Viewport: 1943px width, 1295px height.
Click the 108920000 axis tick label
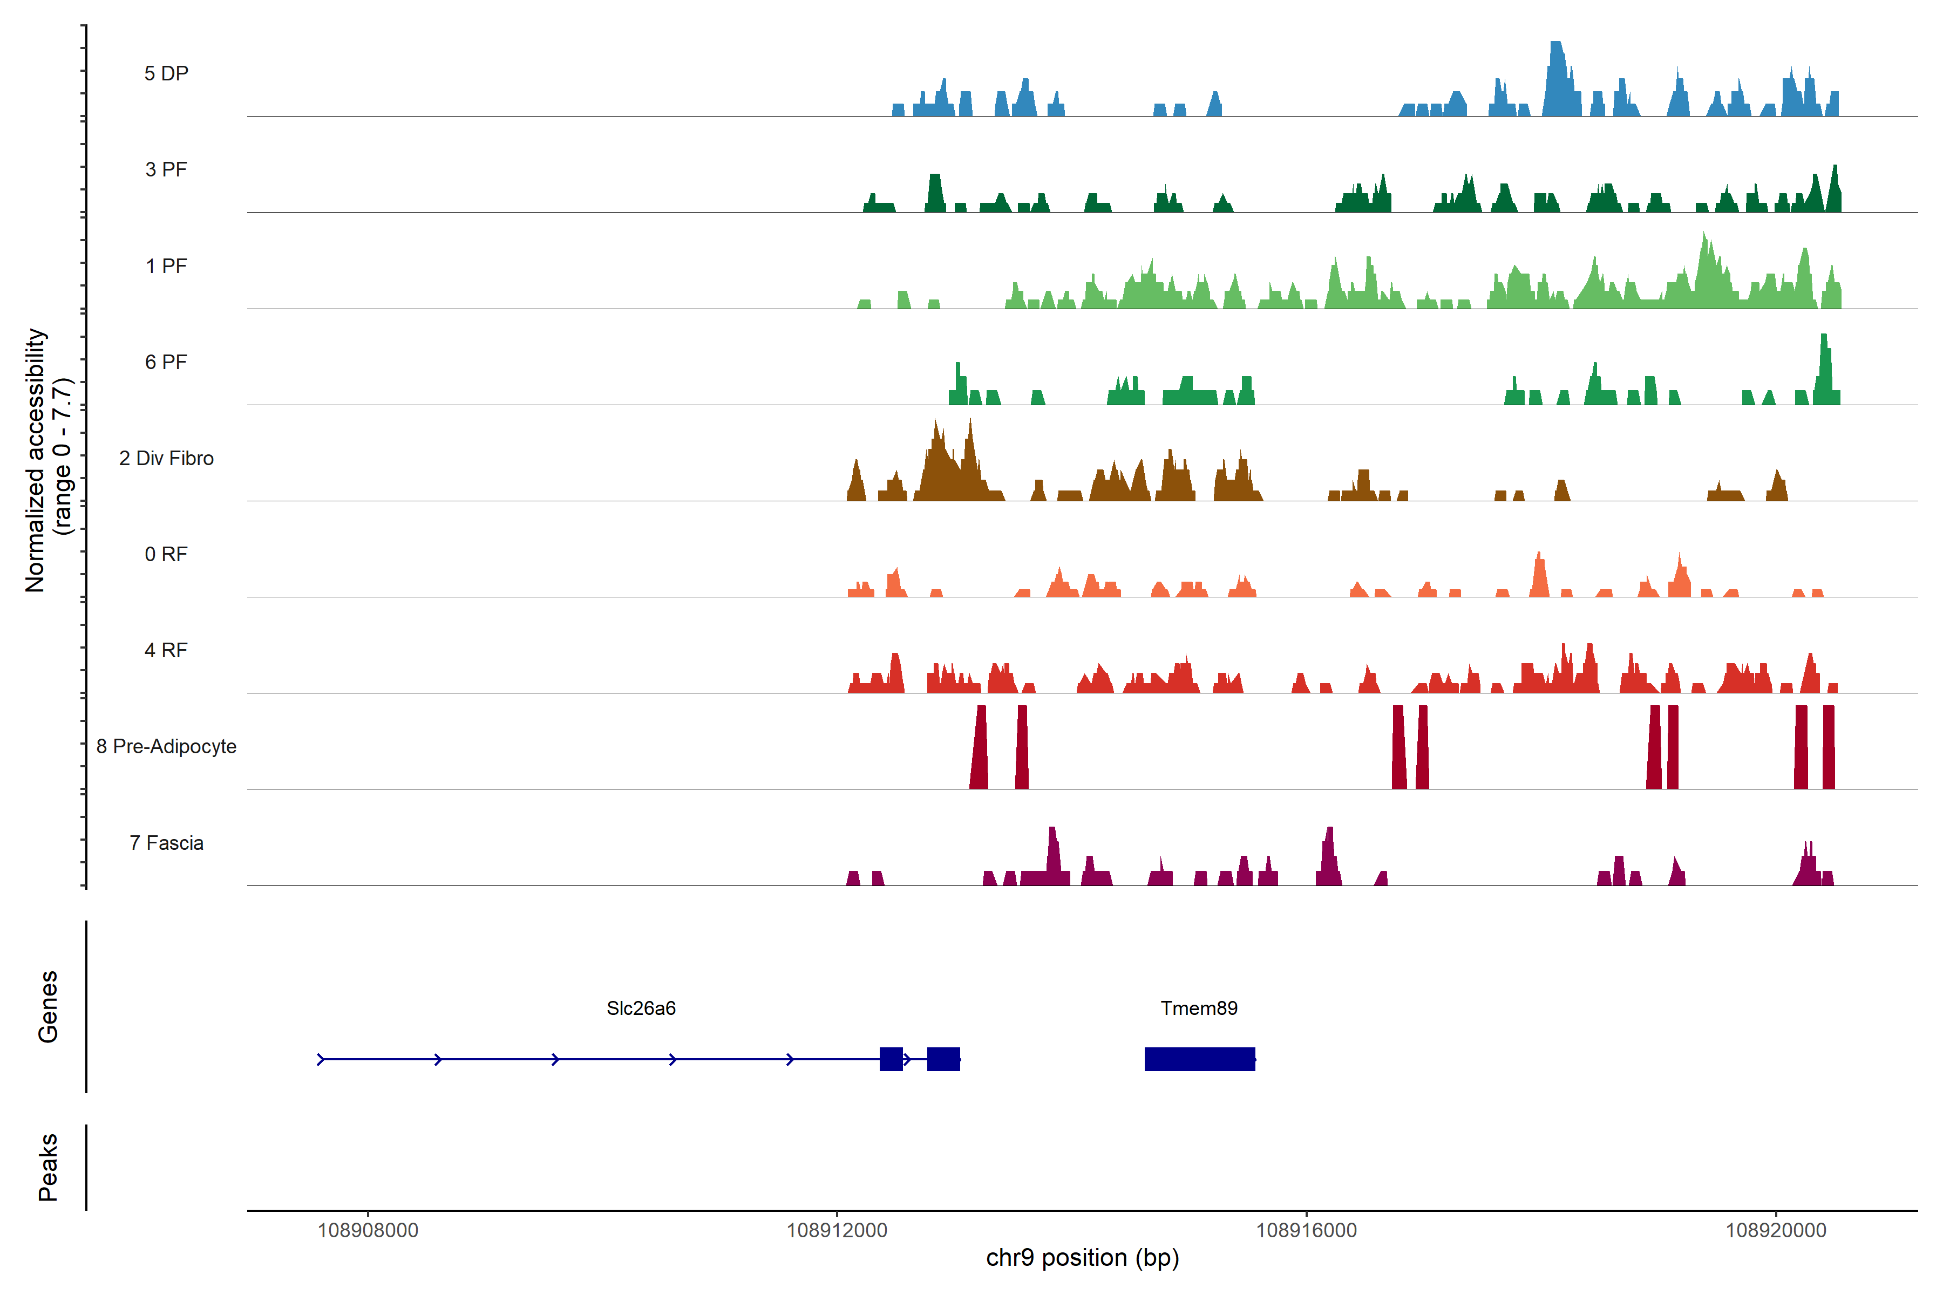point(1775,1230)
